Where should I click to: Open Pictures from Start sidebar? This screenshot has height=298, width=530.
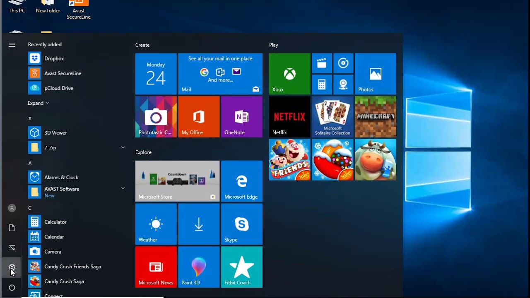pyautogui.click(x=12, y=248)
